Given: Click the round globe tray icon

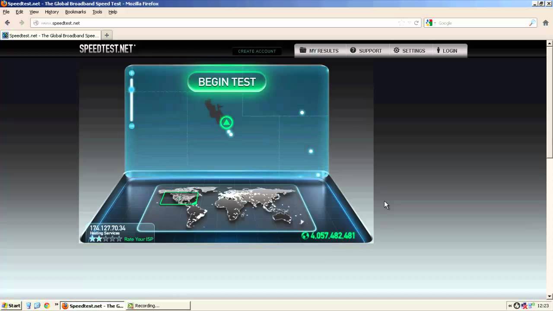Looking at the screenshot, I should coord(517,306).
